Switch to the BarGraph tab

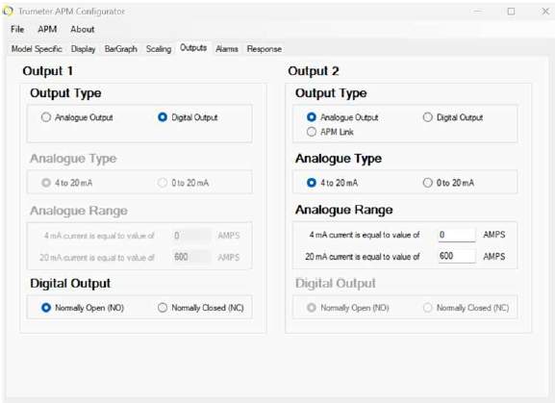[120, 49]
